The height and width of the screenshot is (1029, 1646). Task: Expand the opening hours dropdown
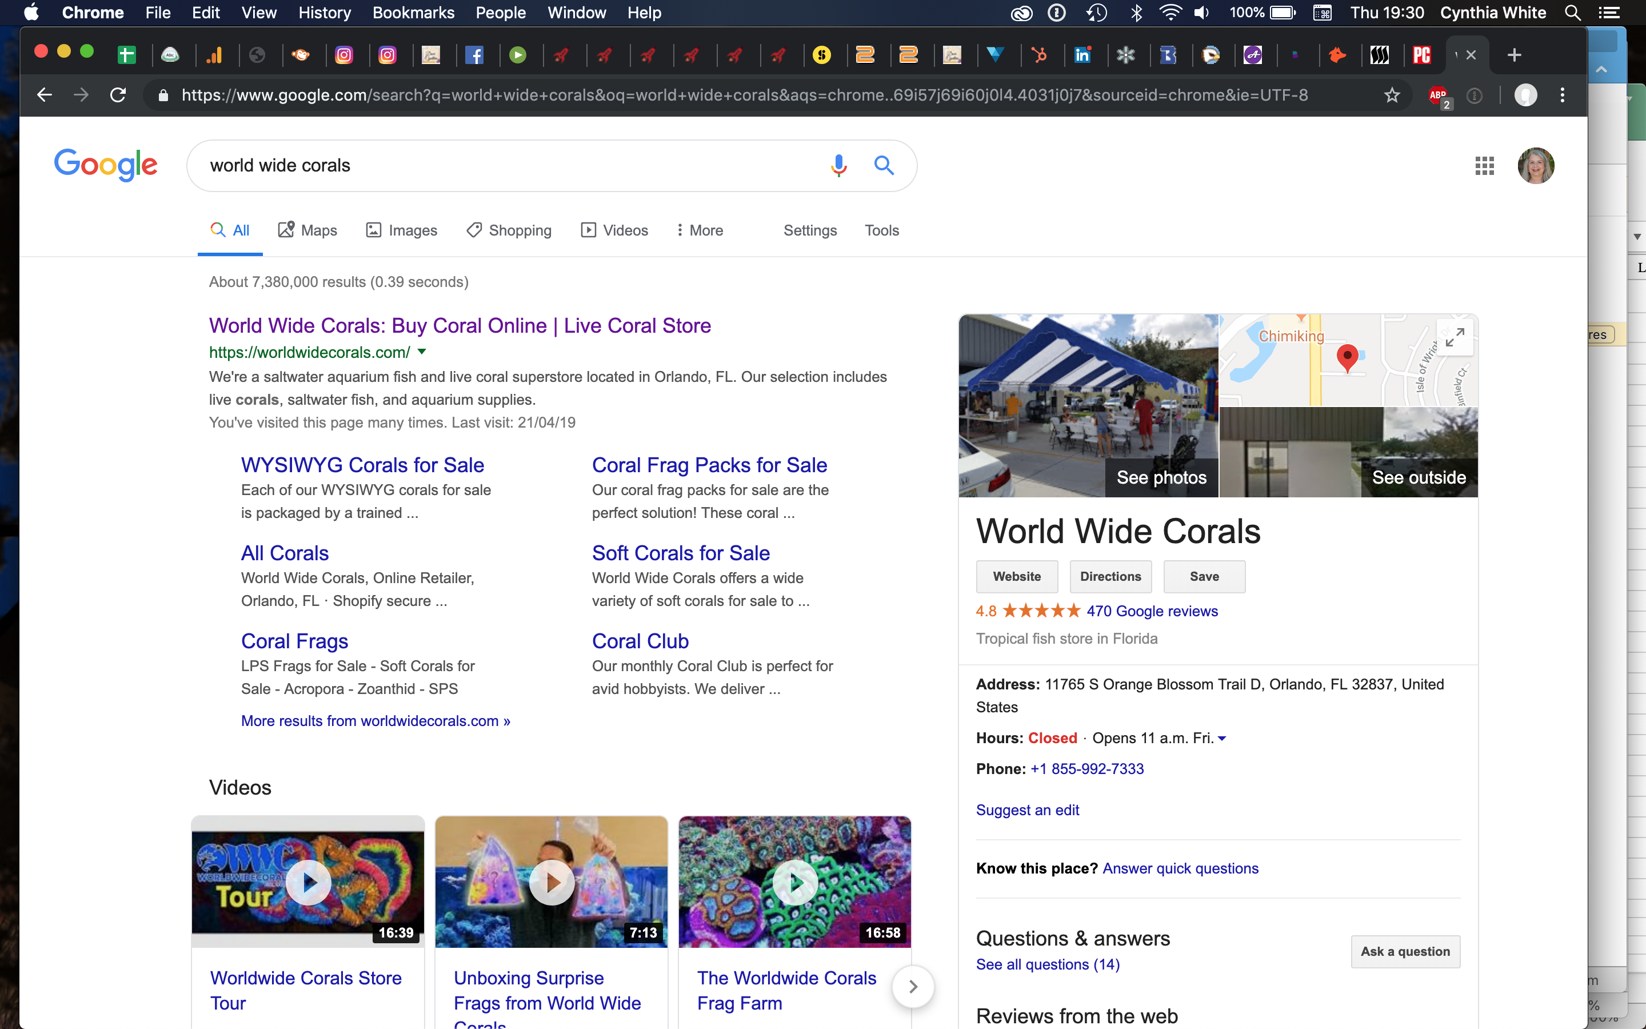coord(1222,739)
